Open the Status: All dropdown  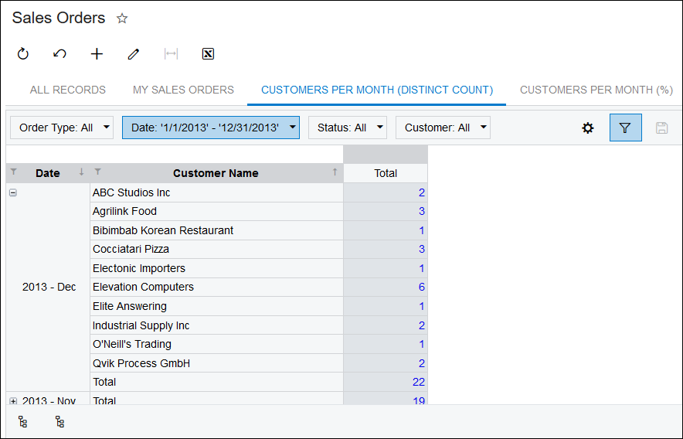[347, 128]
